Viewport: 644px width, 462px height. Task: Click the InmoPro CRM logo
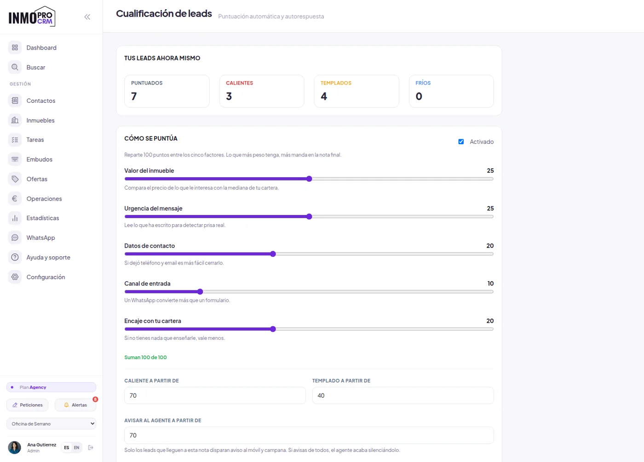point(32,17)
